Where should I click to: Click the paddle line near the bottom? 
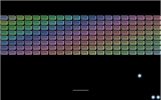click(81, 90)
